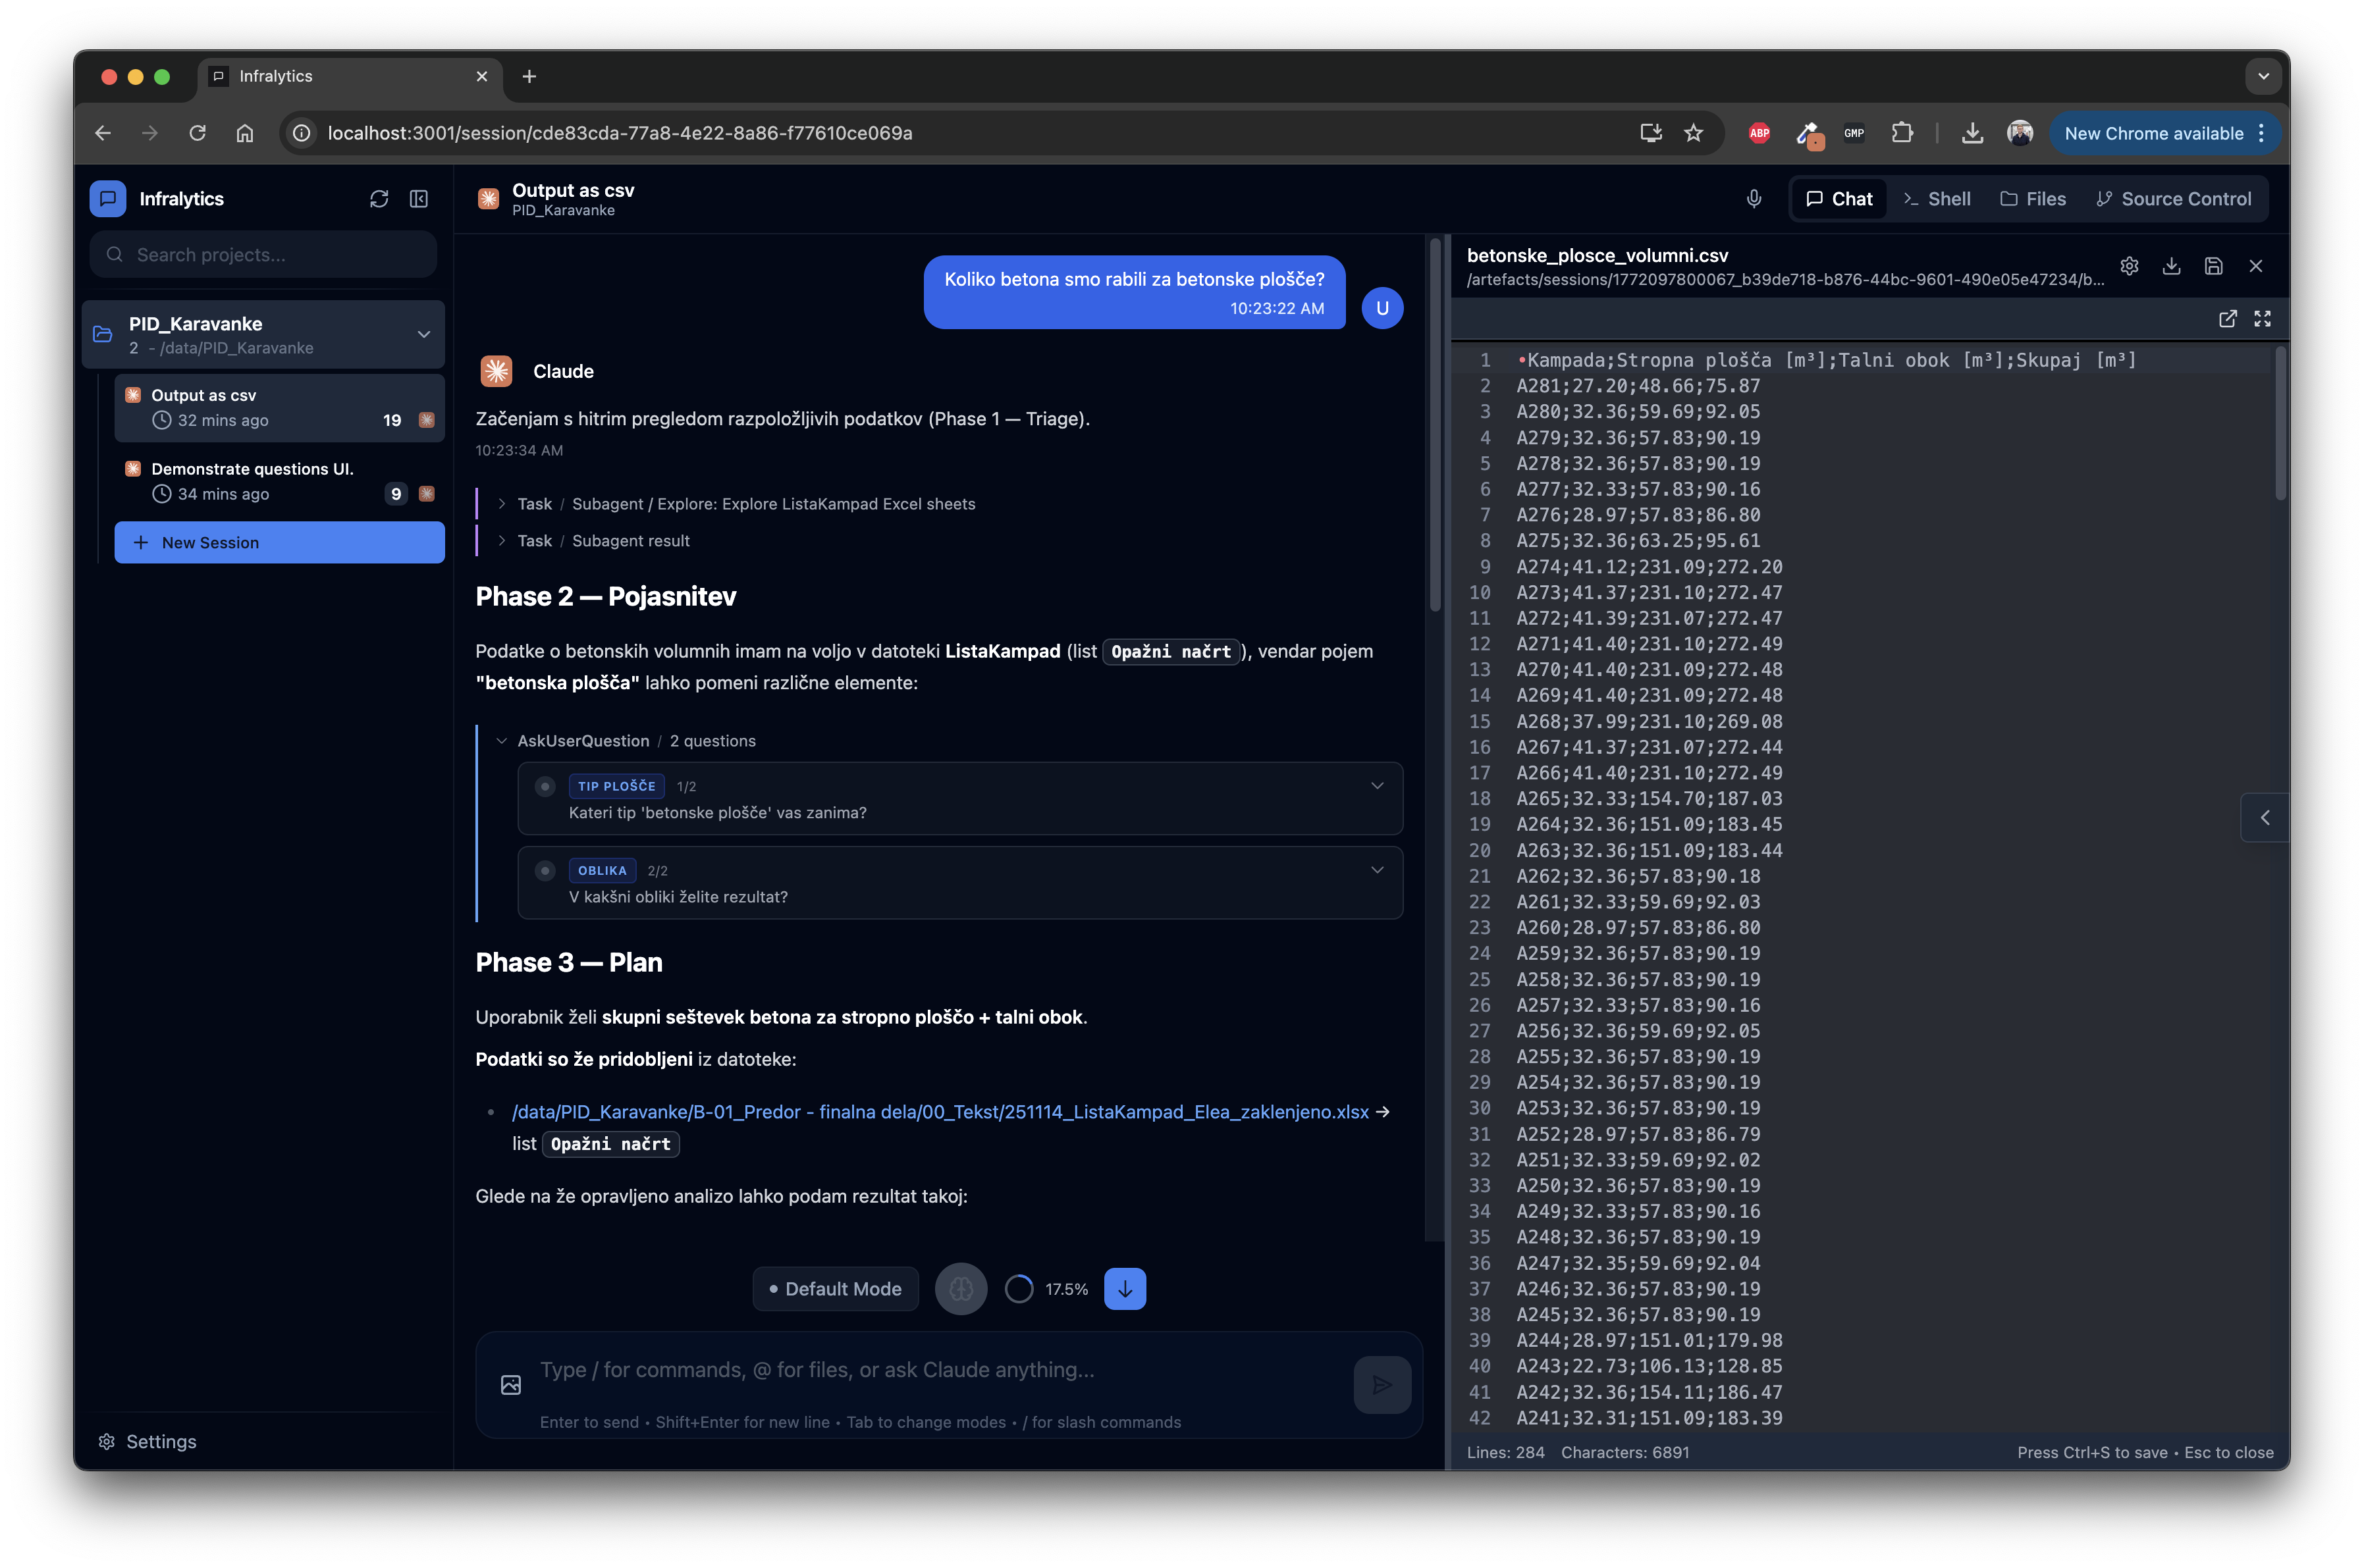
Task: Open the TIP PLOŠČE answer dropdown
Action: pyautogui.click(x=1378, y=786)
